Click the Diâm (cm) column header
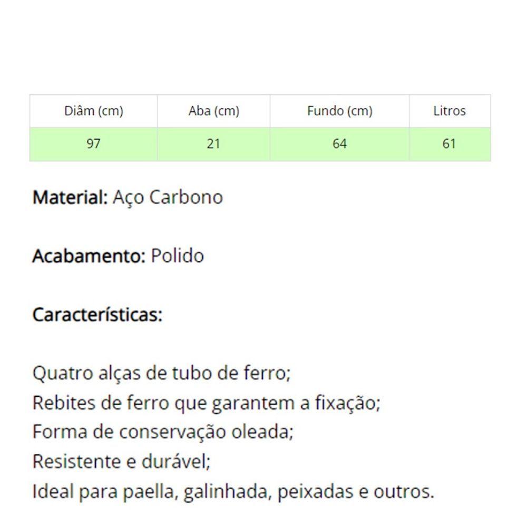Viewport: 527px width, 527px height. point(94,111)
